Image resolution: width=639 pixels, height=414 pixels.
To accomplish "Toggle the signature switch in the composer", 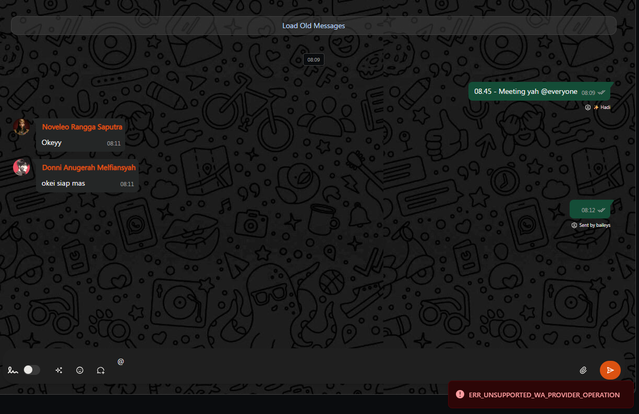I will point(31,370).
